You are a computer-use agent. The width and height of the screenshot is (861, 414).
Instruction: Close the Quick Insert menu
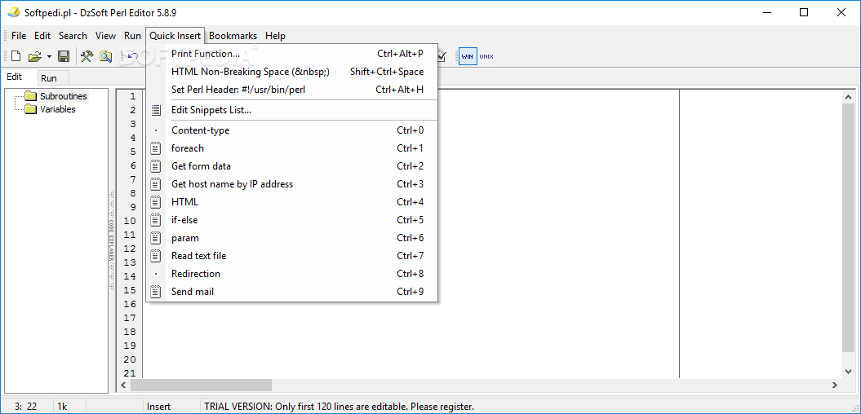(x=175, y=36)
